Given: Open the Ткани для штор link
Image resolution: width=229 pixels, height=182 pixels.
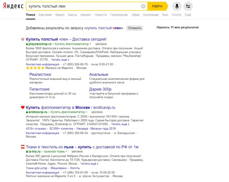Looking at the screenshot, I should 36,168.
